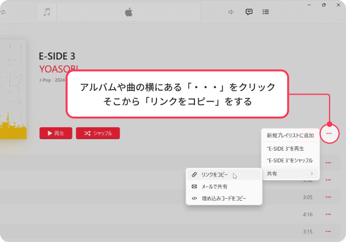346x242 pixels.
Task: Select リンクをコピー from the share submenu
Action: point(214,175)
